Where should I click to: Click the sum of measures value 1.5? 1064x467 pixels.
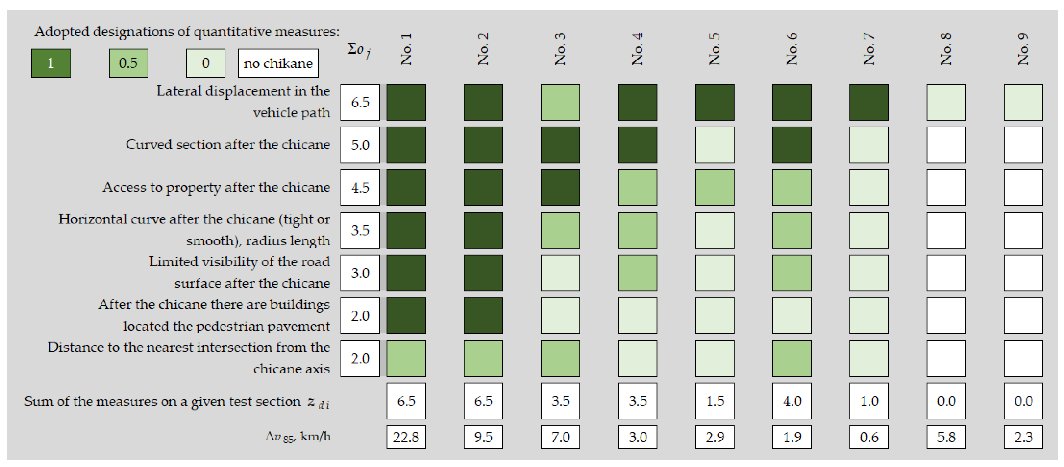coord(714,401)
